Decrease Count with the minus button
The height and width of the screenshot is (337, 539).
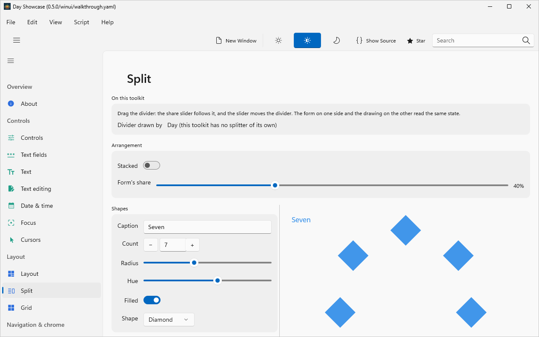pos(151,245)
